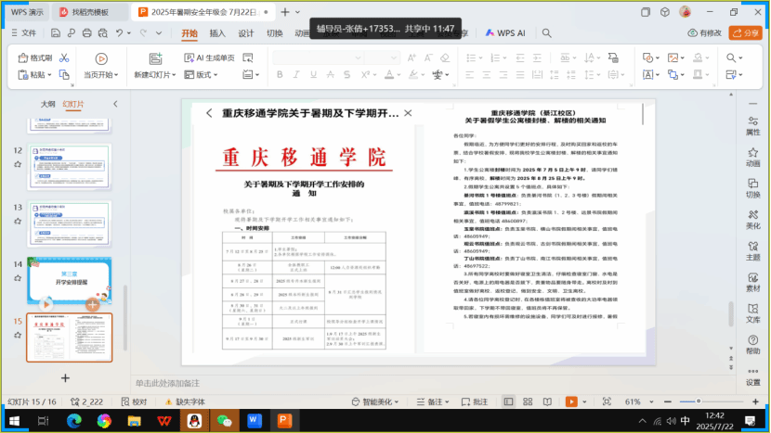Click the orange 分享 share button
This screenshot has width=771, height=433.
coord(744,32)
